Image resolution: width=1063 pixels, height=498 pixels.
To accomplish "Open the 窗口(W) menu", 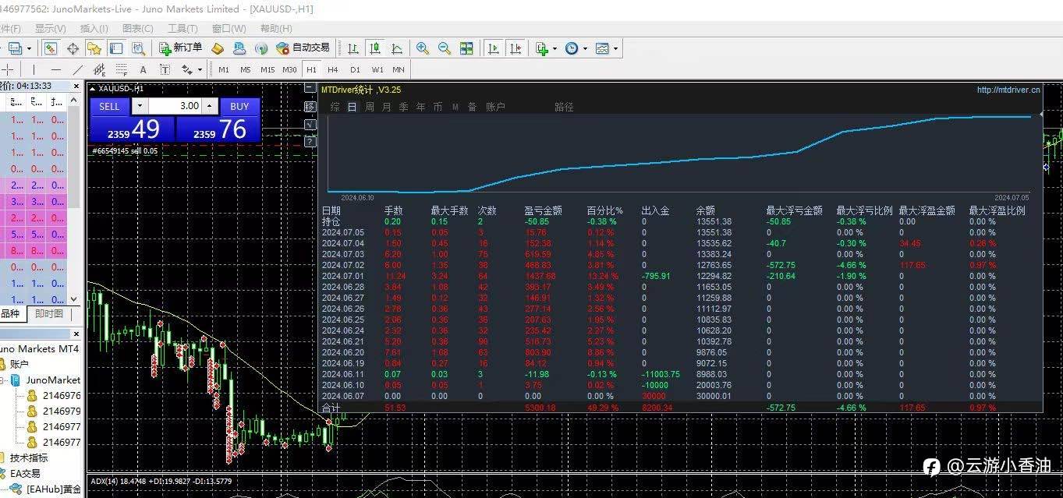I will [228, 29].
